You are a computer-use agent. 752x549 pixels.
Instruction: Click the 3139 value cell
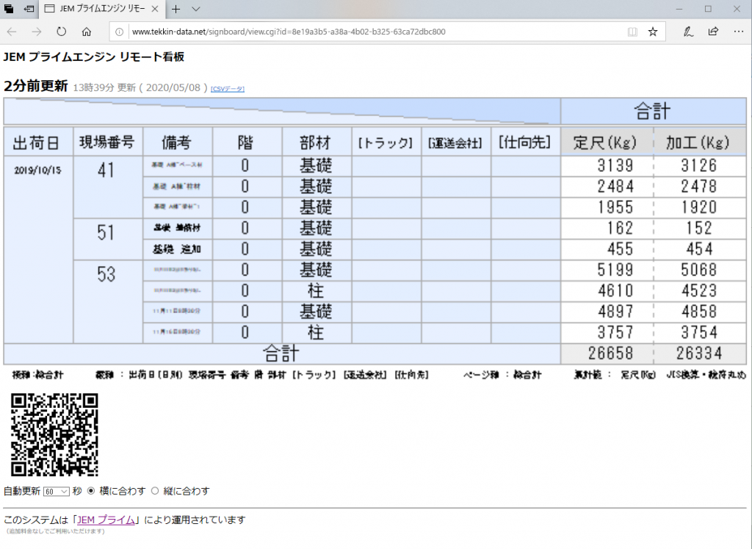(x=607, y=166)
